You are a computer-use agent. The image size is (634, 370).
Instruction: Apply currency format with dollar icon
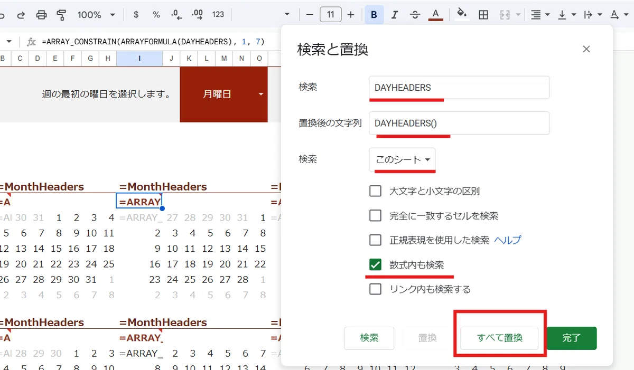[x=136, y=15]
